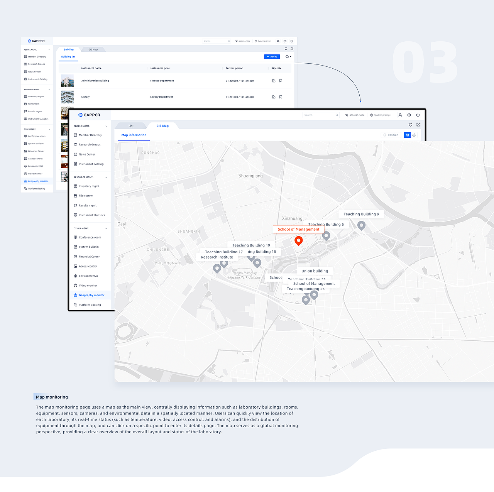Click the user profile icon in front window
This screenshot has height=492, width=494.
pyautogui.click(x=400, y=115)
